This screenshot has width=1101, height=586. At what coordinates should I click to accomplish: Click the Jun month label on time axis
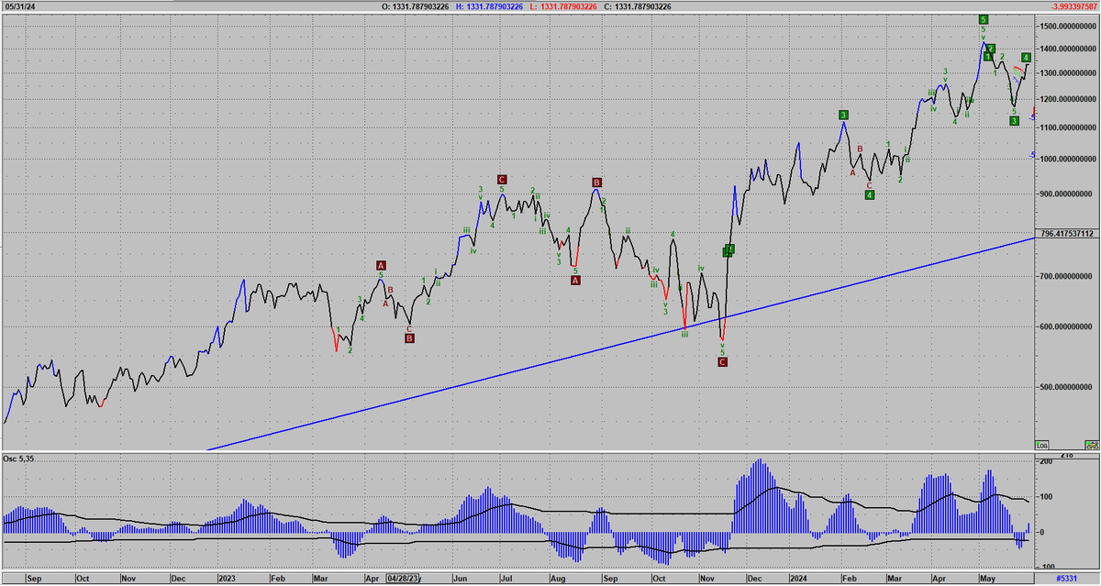[461, 580]
